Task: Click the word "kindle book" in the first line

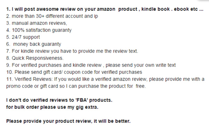Action: (x=156, y=9)
